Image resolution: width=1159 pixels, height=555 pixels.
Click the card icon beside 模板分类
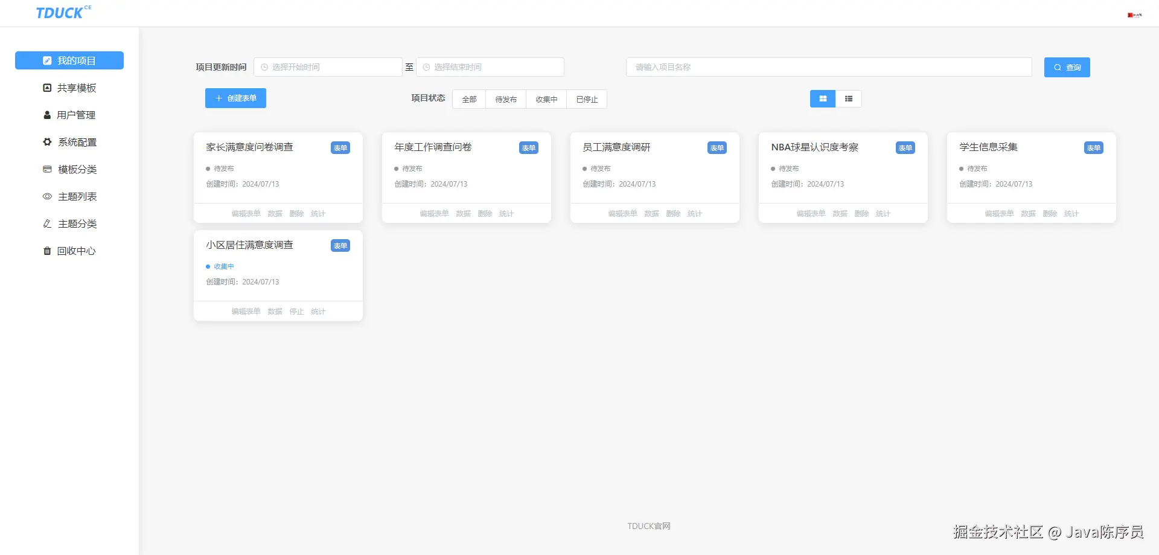(x=47, y=169)
